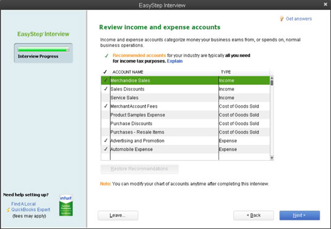Click the Intuit Certified ProAdvisor badge

click(66, 205)
